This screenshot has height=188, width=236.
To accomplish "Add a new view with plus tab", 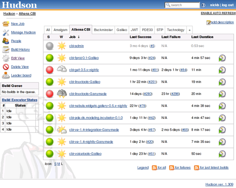I will pos(190,30).
